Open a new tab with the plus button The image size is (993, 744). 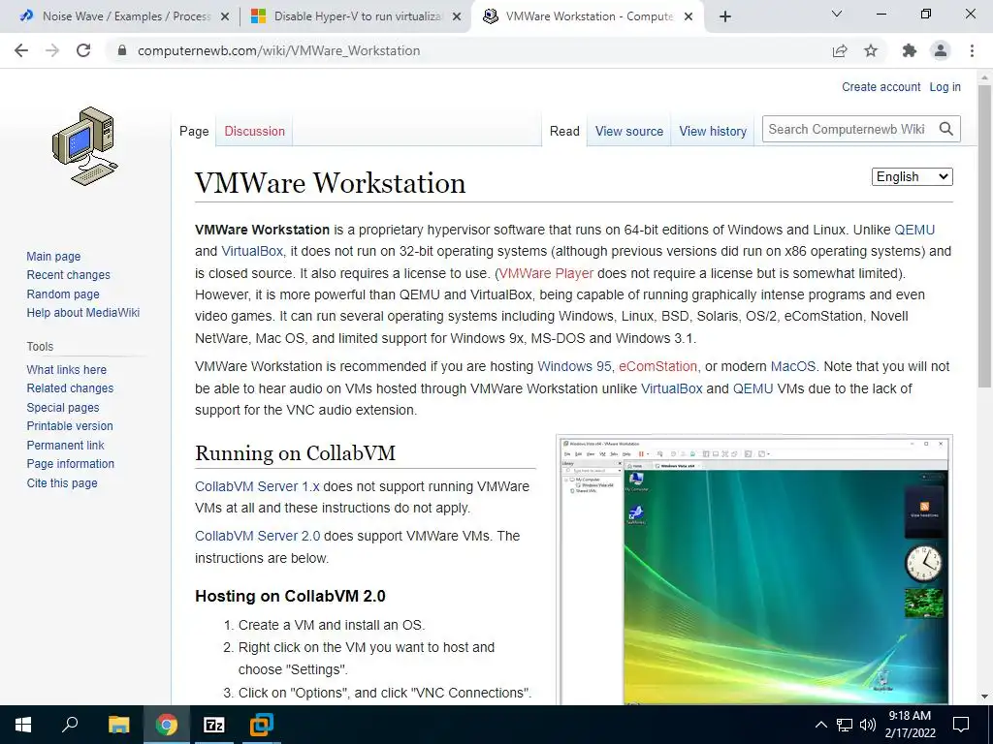click(725, 16)
